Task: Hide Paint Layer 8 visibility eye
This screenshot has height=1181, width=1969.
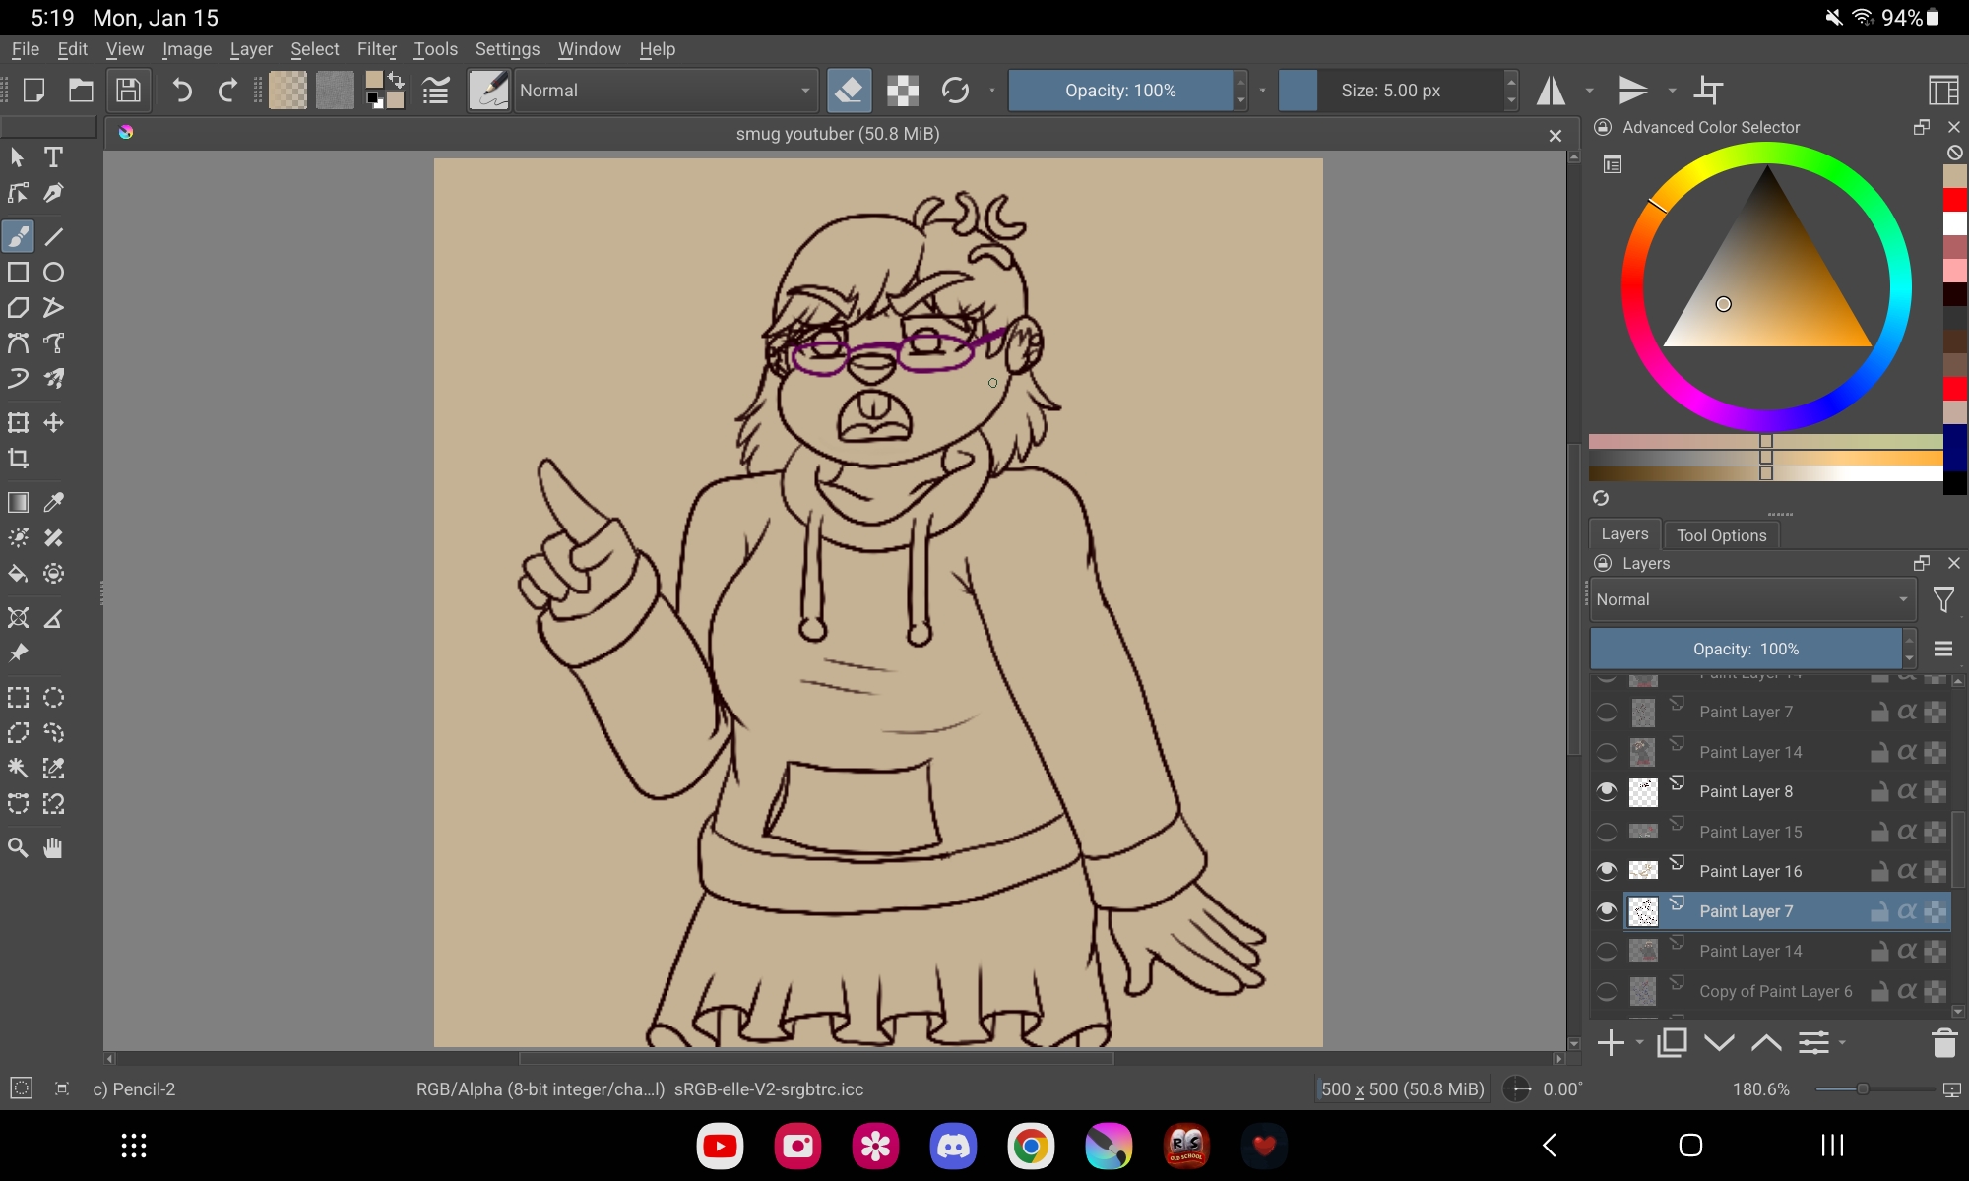Action: [x=1607, y=791]
